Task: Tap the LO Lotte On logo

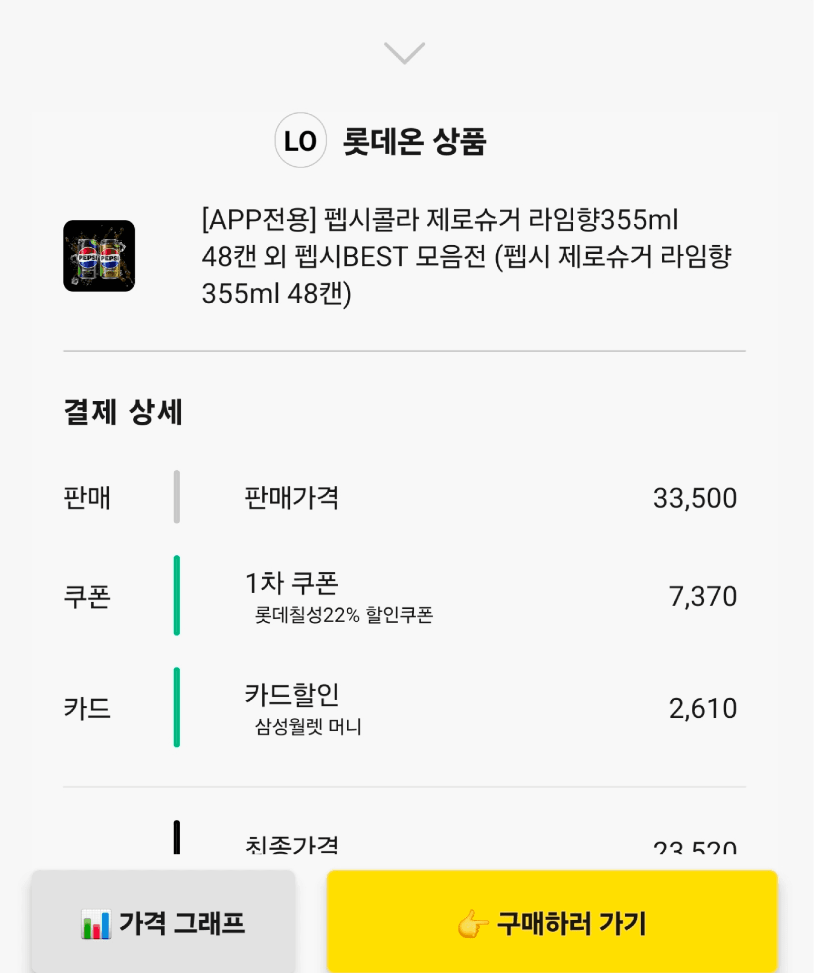Action: 300,140
